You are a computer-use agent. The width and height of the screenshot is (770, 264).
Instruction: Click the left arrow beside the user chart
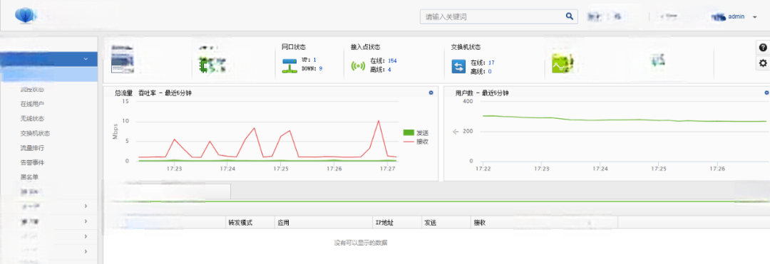click(x=455, y=131)
